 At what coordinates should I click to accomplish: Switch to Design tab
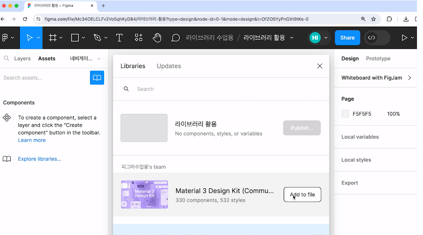click(x=350, y=59)
